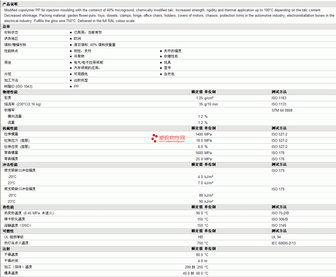Select the '外观' row label
Screen dimensions: 336x277
tap(8, 74)
